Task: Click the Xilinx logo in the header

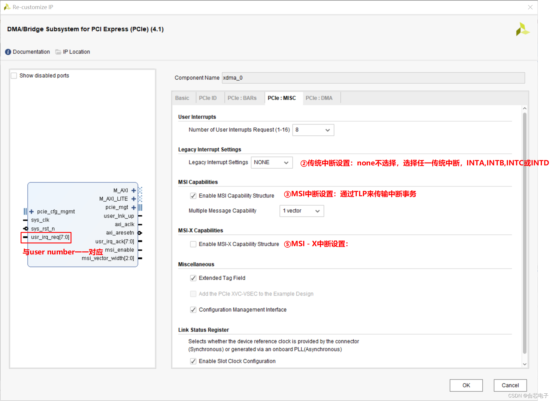Action: 522,29
